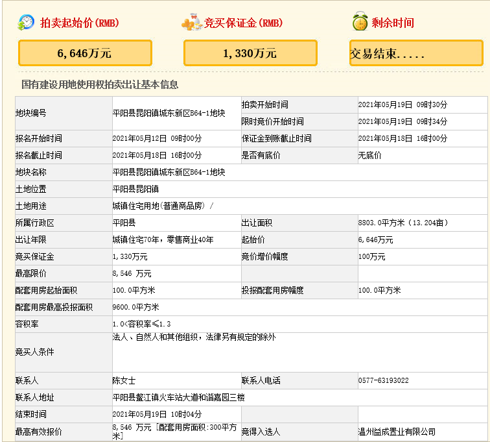
Task: Click the area value 8803.0平方米 (13.204亩)
Action: click(403, 223)
